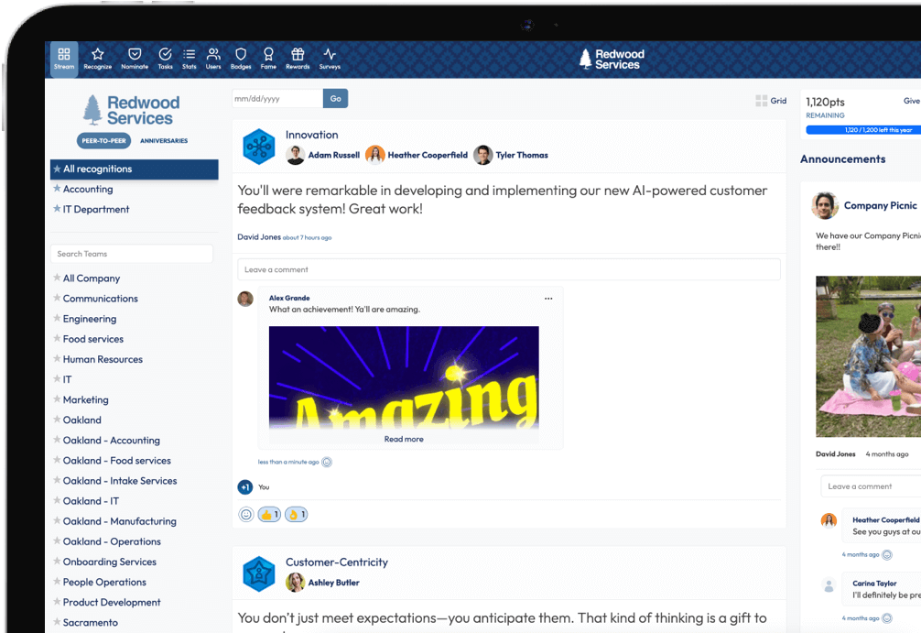
Task: Click the points remaining progress bar
Action: point(862,130)
